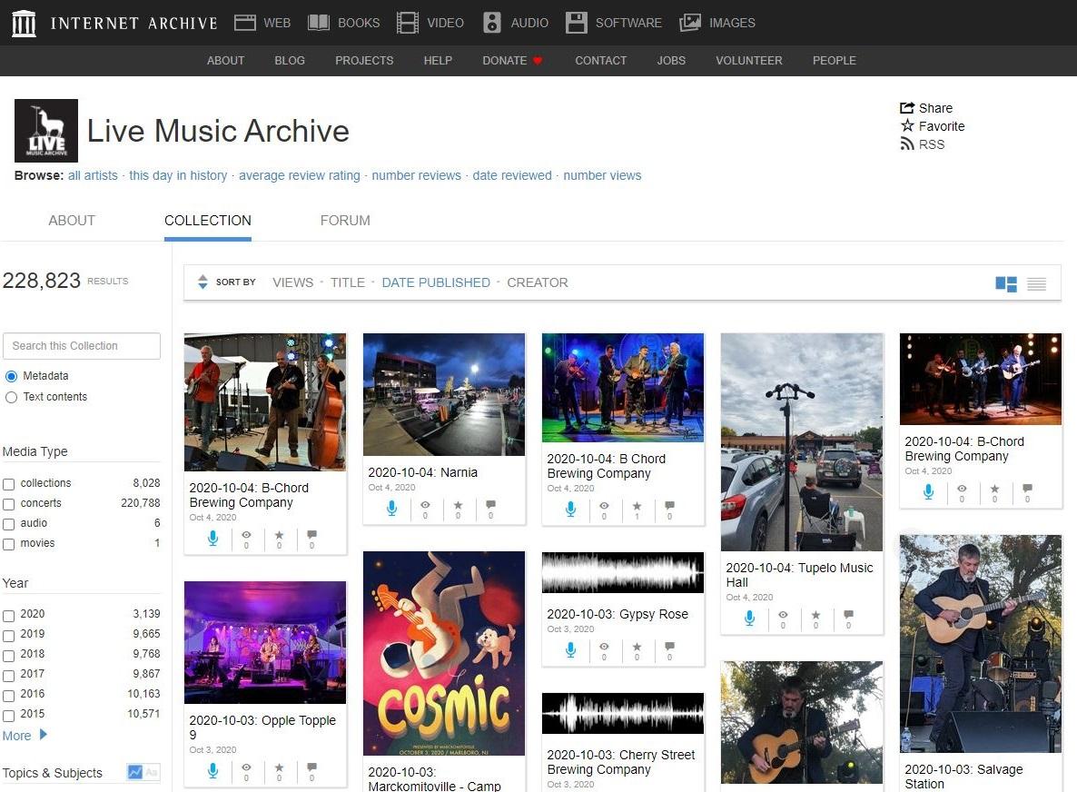Open 2020-10-03: Salvage Station title

[963, 777]
